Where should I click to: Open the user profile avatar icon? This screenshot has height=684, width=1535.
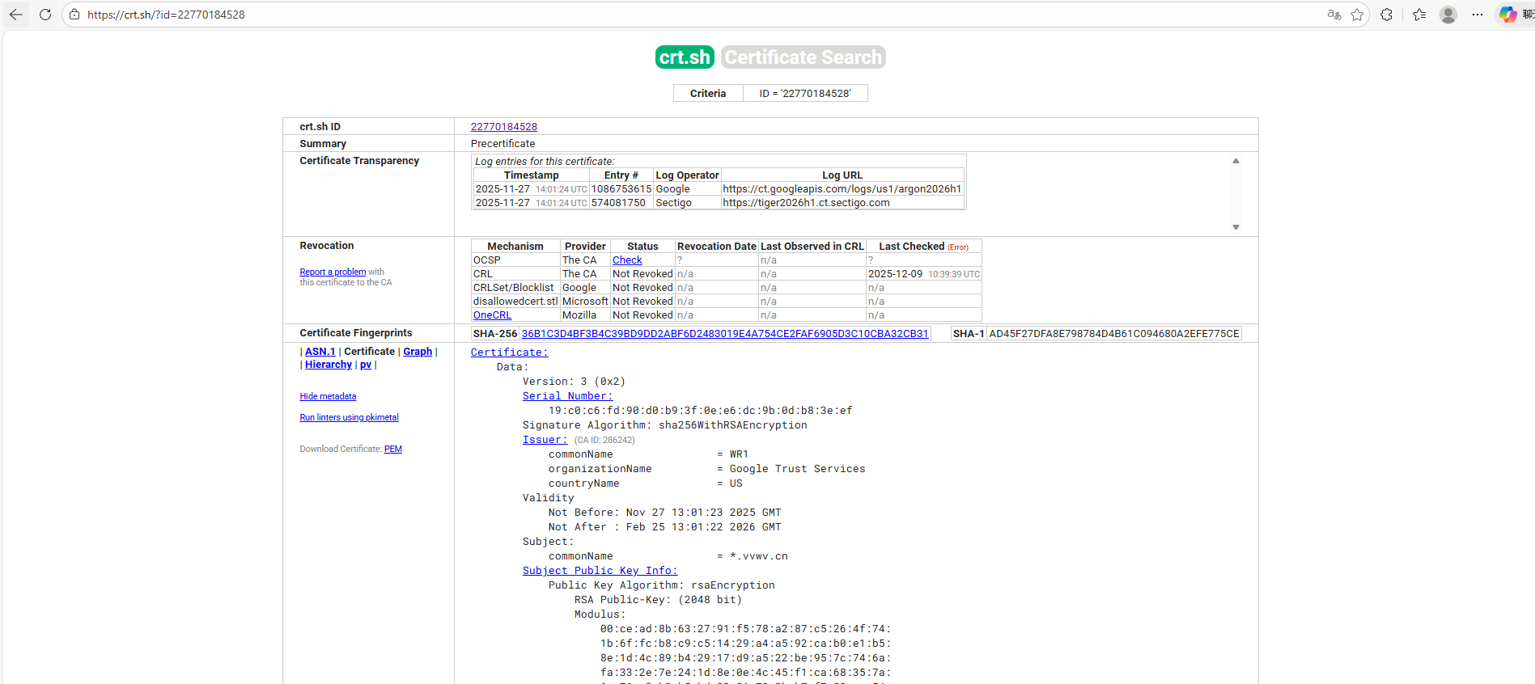[1448, 15]
